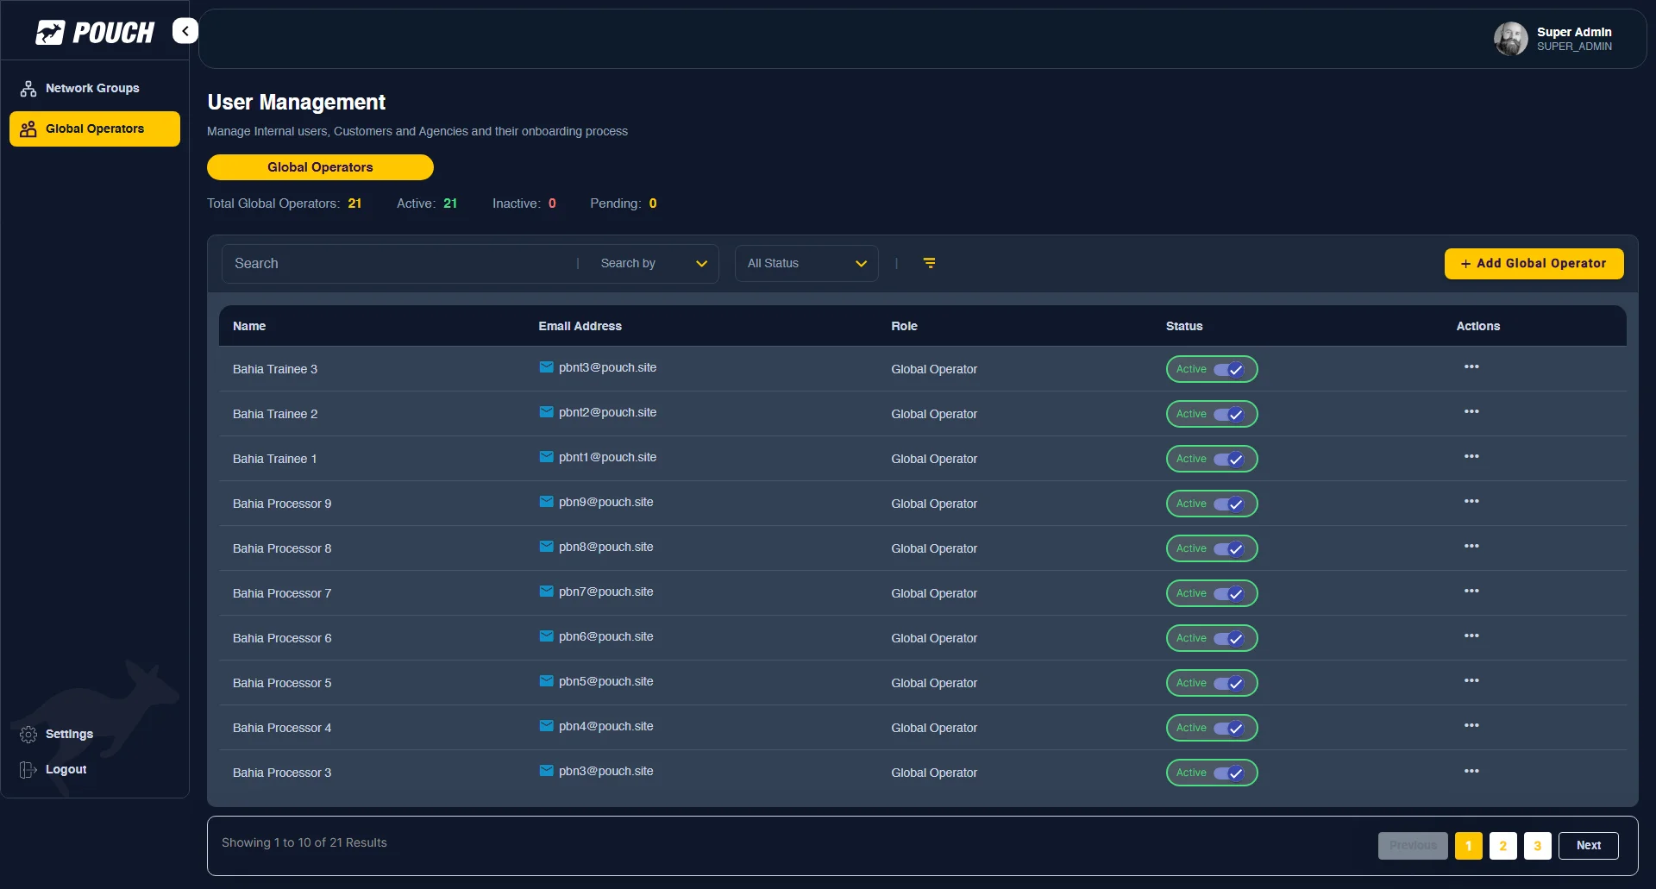Open actions menu for Bahia Processor 5
This screenshot has height=889, width=1656.
(x=1471, y=681)
